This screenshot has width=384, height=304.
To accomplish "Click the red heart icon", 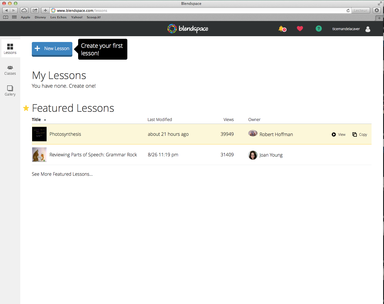I will point(300,29).
